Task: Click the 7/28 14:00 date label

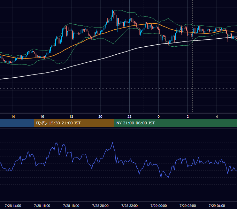Action: click(x=13, y=206)
